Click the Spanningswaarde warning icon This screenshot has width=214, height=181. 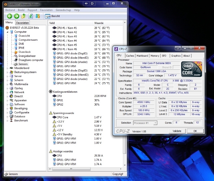(51, 113)
